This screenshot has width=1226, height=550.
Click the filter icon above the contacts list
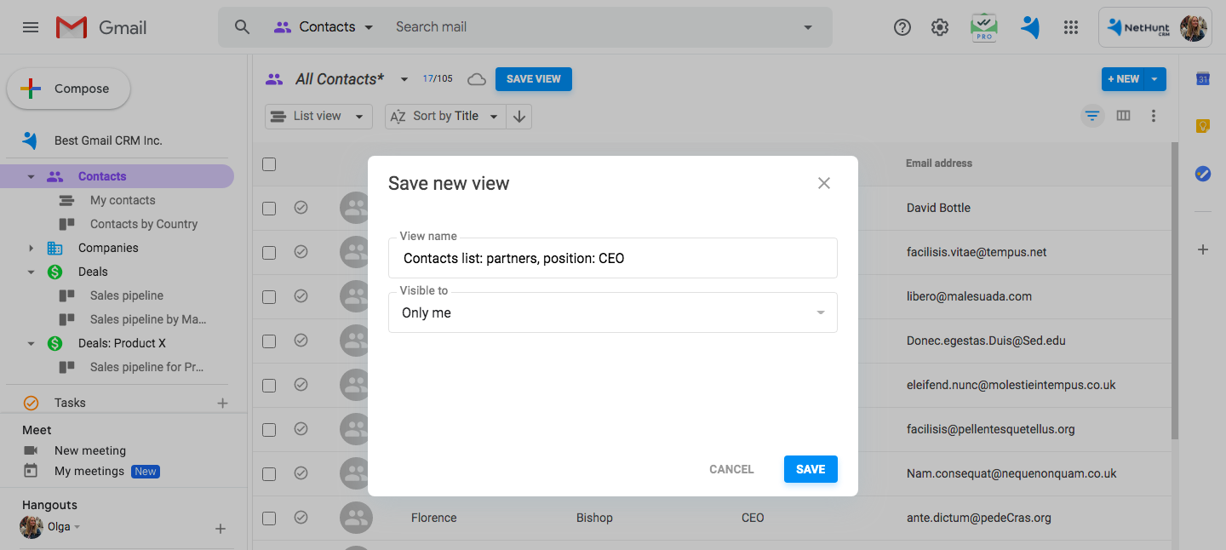tap(1092, 116)
